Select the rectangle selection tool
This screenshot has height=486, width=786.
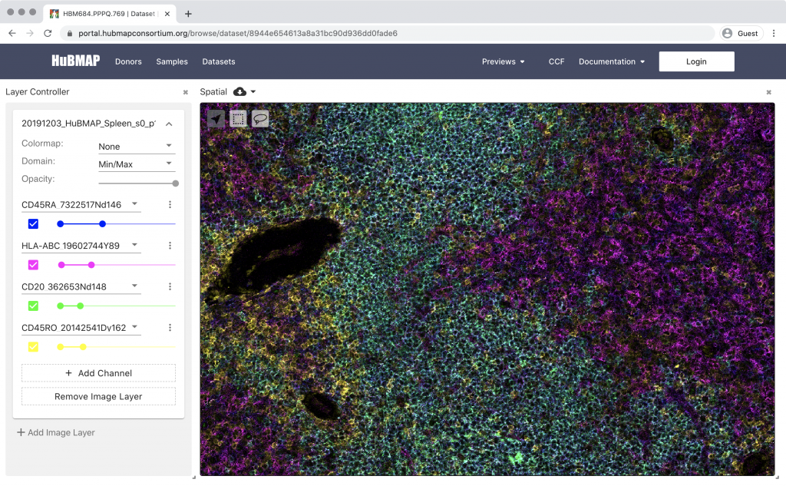pyautogui.click(x=238, y=118)
